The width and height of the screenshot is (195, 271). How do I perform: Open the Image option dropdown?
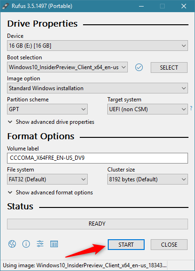click(x=97, y=88)
